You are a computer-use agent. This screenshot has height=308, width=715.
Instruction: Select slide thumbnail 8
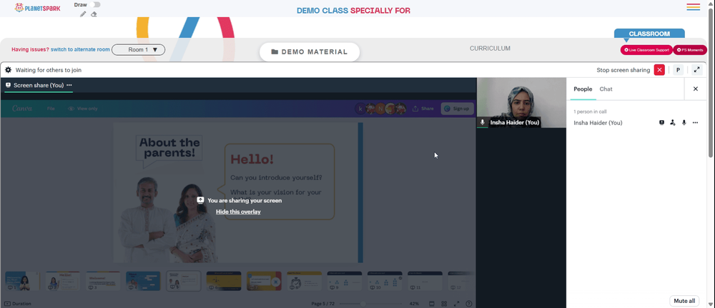pos(304,281)
